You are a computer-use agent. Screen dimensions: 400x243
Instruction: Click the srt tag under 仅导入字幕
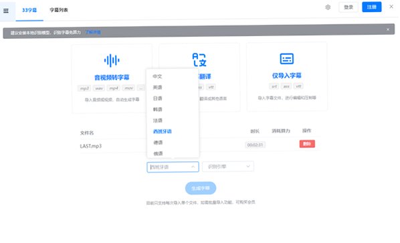point(274,86)
